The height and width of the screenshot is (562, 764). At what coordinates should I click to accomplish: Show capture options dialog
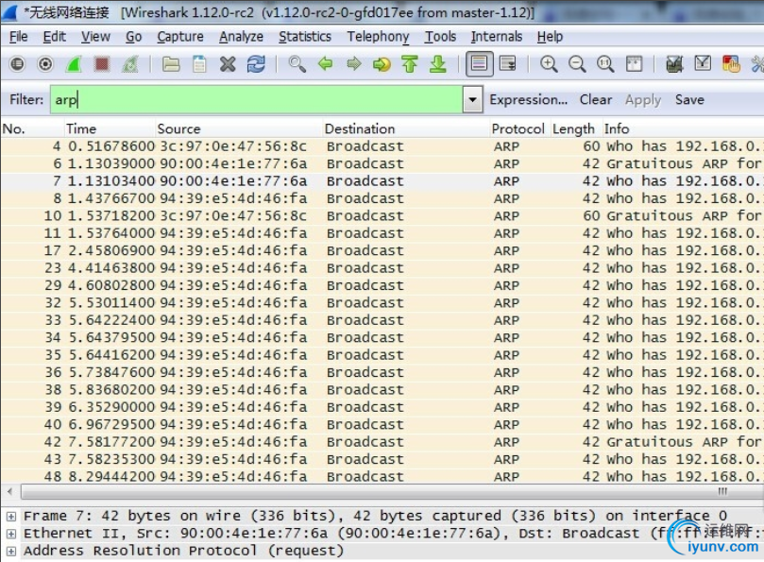pyautogui.click(x=45, y=64)
